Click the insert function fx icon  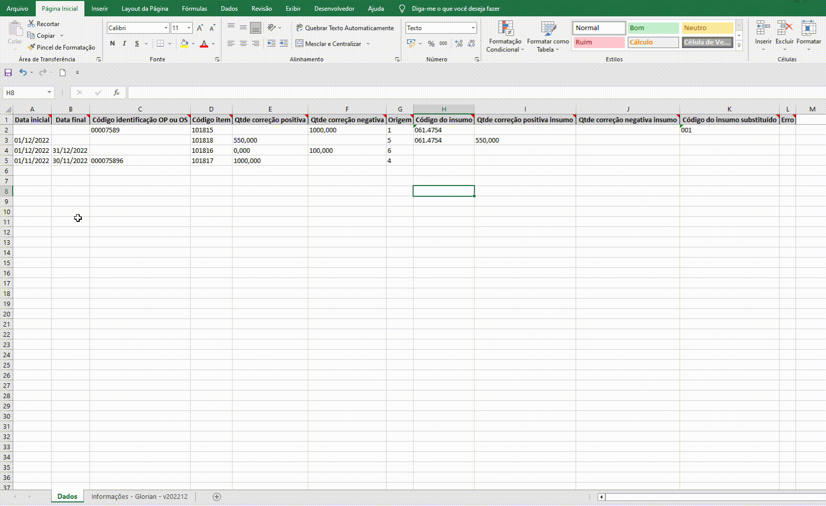[x=117, y=93]
